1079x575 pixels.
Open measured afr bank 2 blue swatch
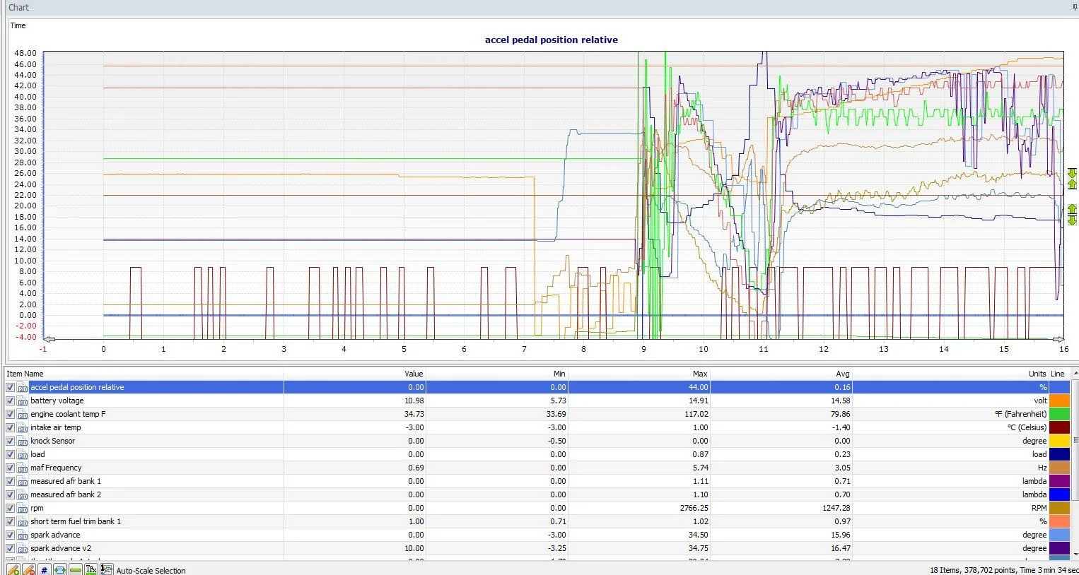(x=1059, y=494)
